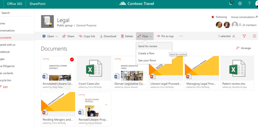Viewport: 258px width, 129px height.
Task: Click the Excel icon on Court Cases.xlsx
Action: pyautogui.click(x=94, y=68)
